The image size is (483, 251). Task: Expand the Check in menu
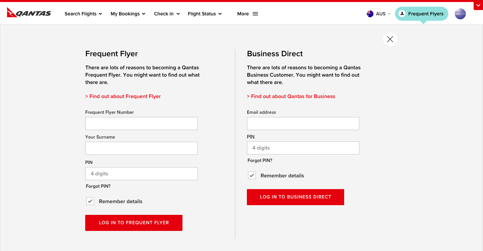[x=167, y=14]
